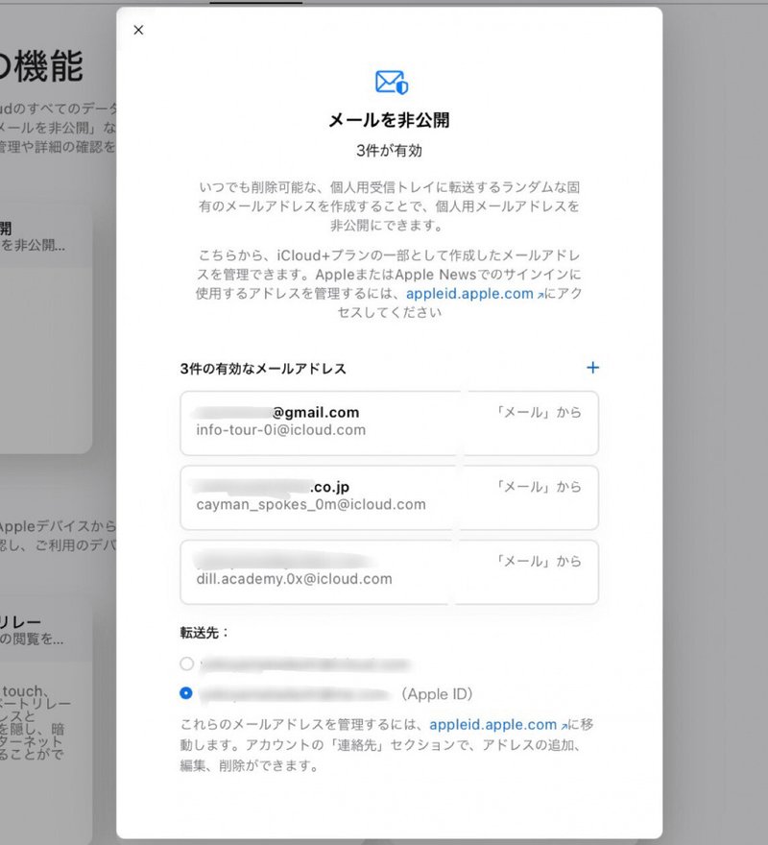
Task: Click the 3件の有効なメールアドレス heading
Action: pos(263,369)
